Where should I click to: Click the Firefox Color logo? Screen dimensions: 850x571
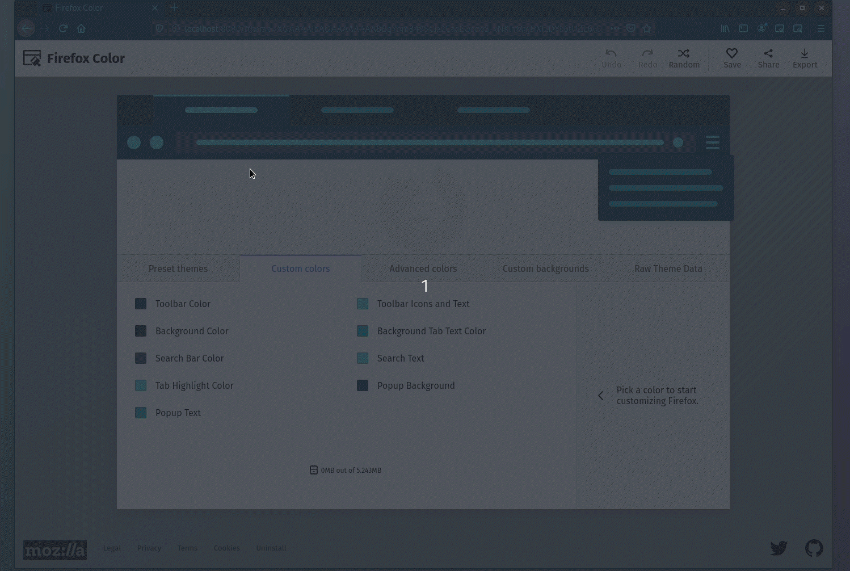point(74,58)
